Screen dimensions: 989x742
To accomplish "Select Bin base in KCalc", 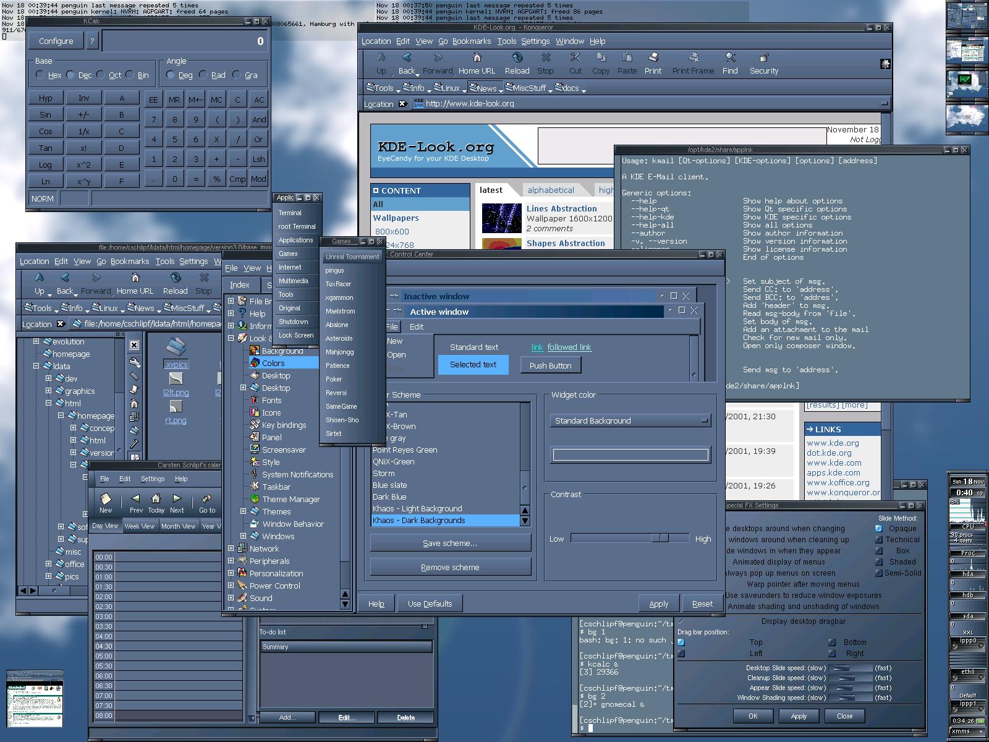I will (x=130, y=75).
